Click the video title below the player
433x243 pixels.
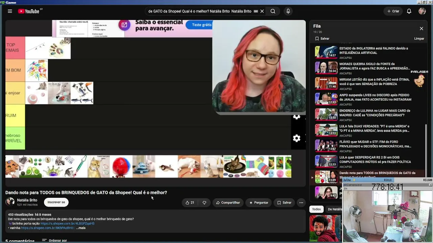[x=86, y=192]
